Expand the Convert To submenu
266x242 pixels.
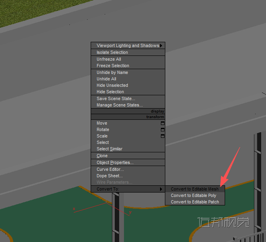click(x=128, y=189)
